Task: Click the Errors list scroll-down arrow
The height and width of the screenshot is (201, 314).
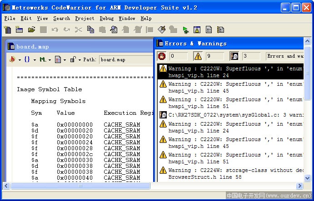Action: pyautogui.click(x=307, y=177)
